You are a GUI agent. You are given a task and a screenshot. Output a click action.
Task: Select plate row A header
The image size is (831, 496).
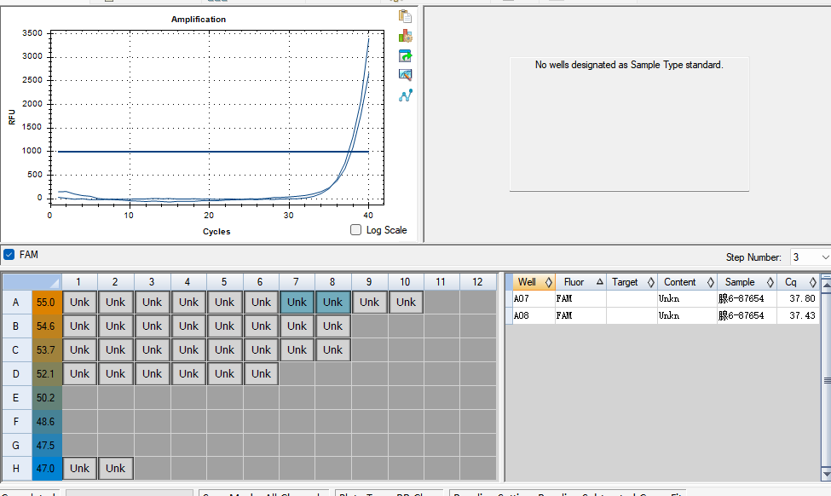(16, 302)
